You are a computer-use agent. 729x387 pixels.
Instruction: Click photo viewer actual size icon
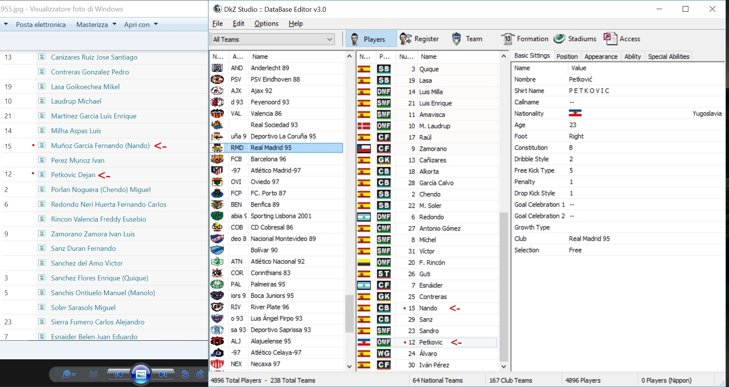coord(93,374)
